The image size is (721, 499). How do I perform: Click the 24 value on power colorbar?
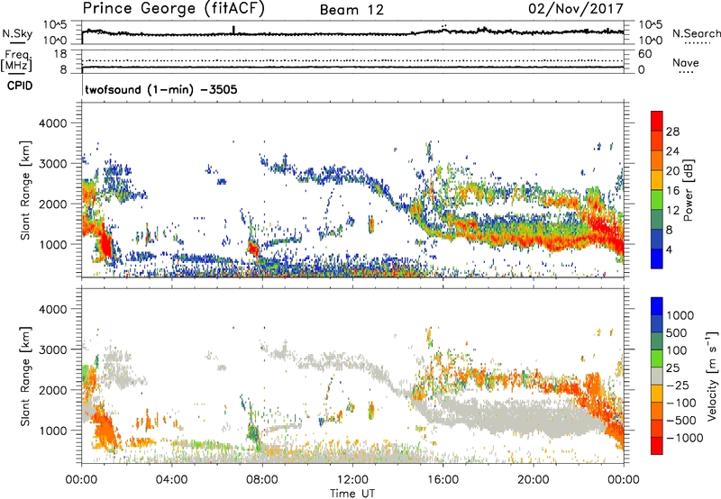click(672, 151)
